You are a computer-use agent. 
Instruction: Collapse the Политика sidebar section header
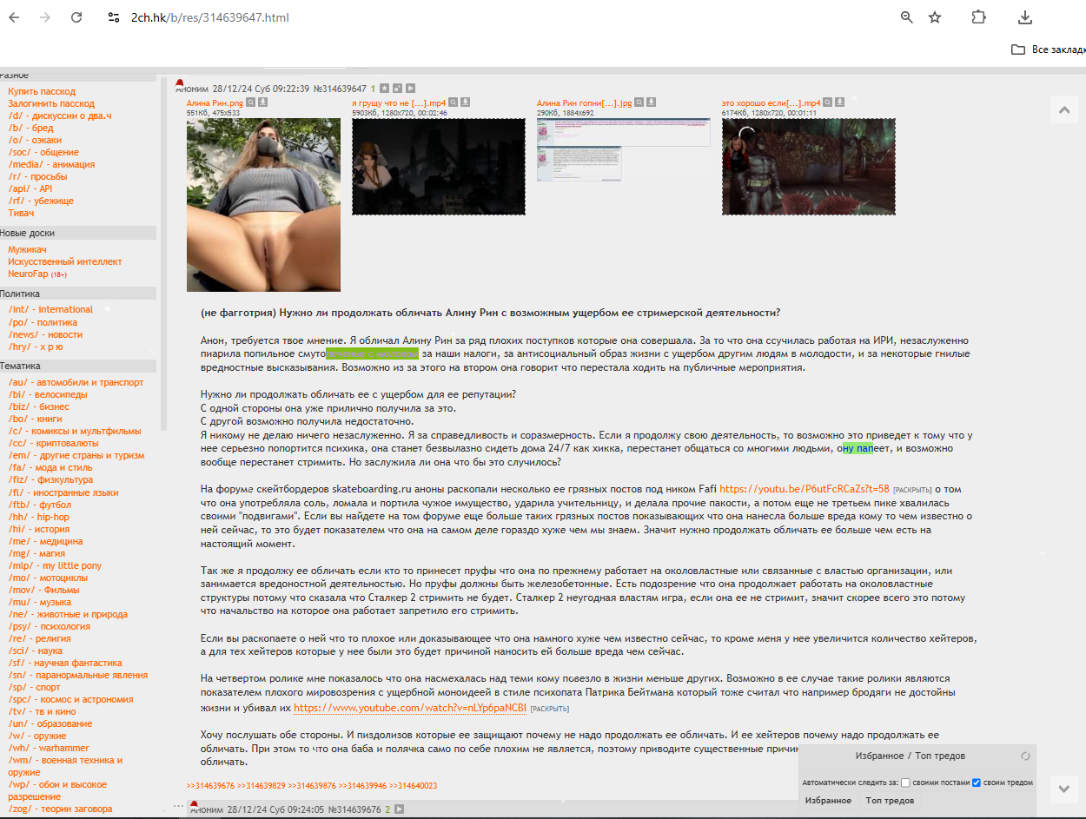(x=78, y=294)
